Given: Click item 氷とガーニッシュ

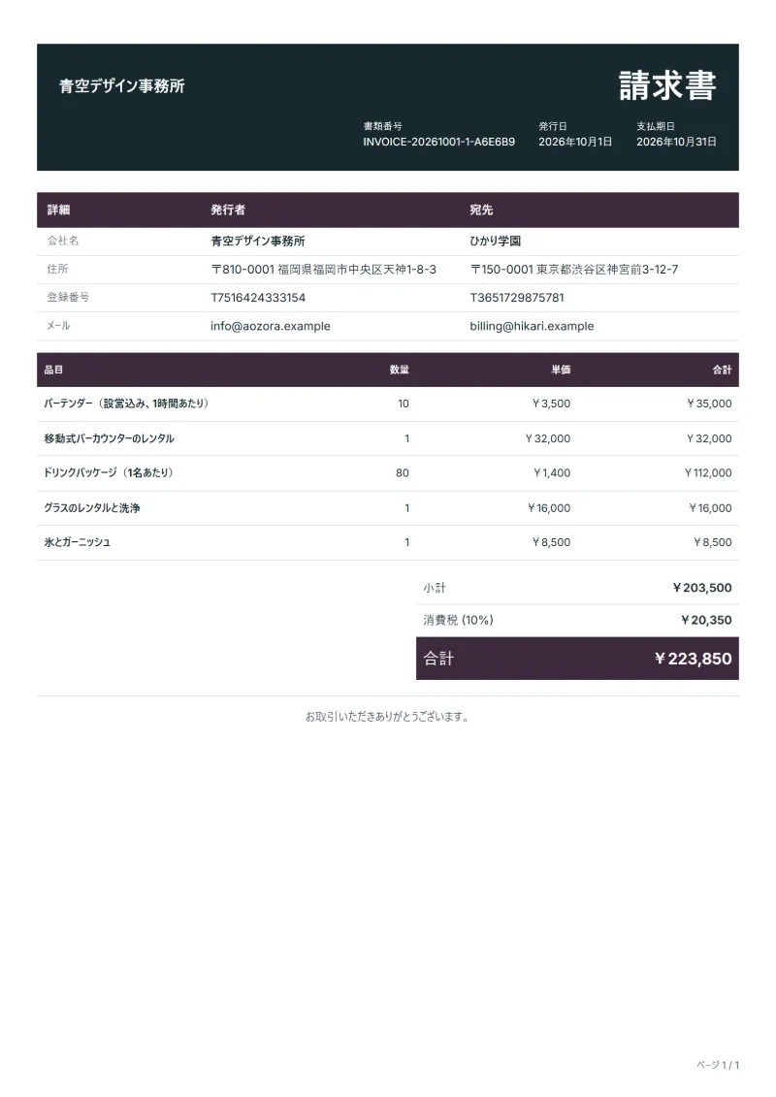Looking at the screenshot, I should pyautogui.click(x=77, y=542).
